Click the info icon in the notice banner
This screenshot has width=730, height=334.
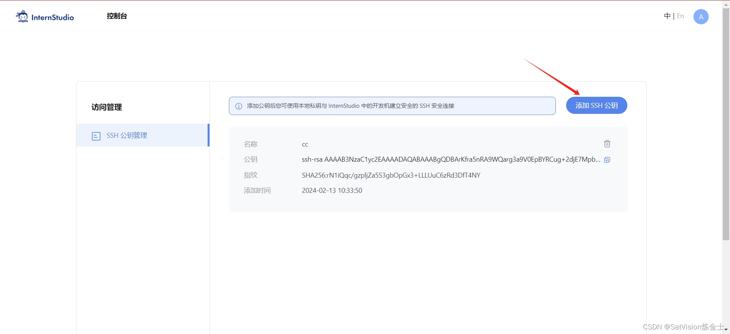239,106
